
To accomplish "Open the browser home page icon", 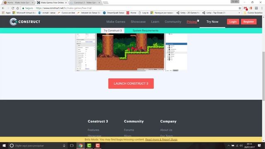I will (x=17, y=8).
